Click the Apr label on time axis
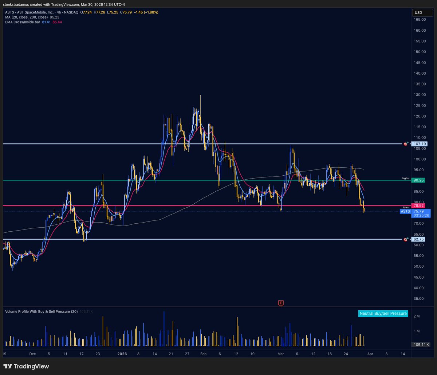 coord(370,354)
